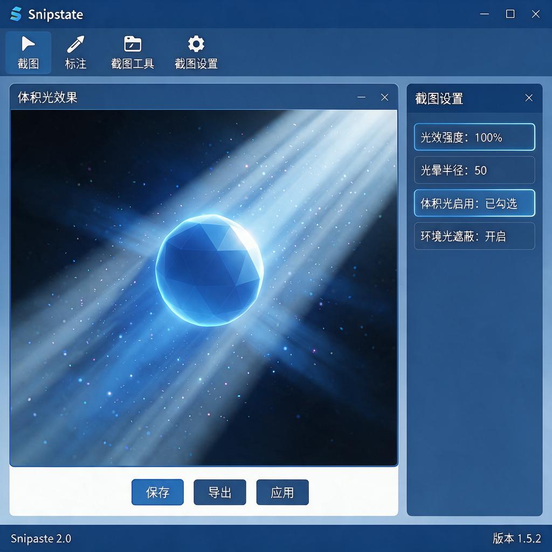Click the 导出 button
The image size is (552, 552).
(220, 492)
